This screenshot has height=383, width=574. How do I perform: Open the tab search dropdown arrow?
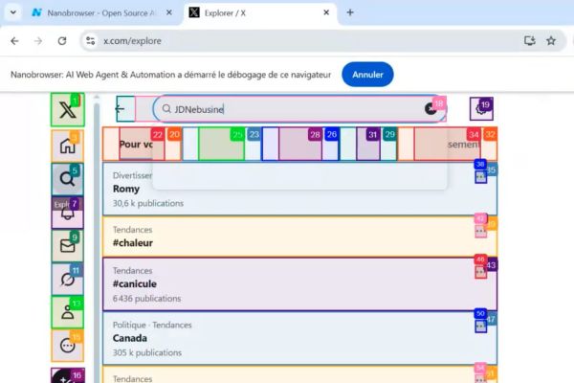pos(13,12)
